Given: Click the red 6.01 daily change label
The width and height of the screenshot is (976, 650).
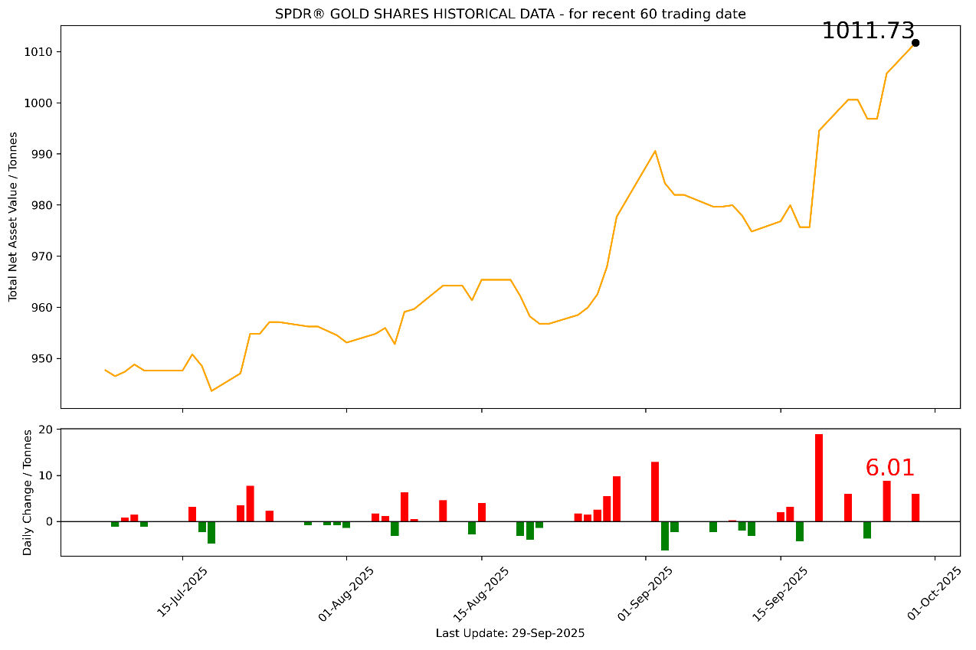Looking at the screenshot, I should click(889, 468).
